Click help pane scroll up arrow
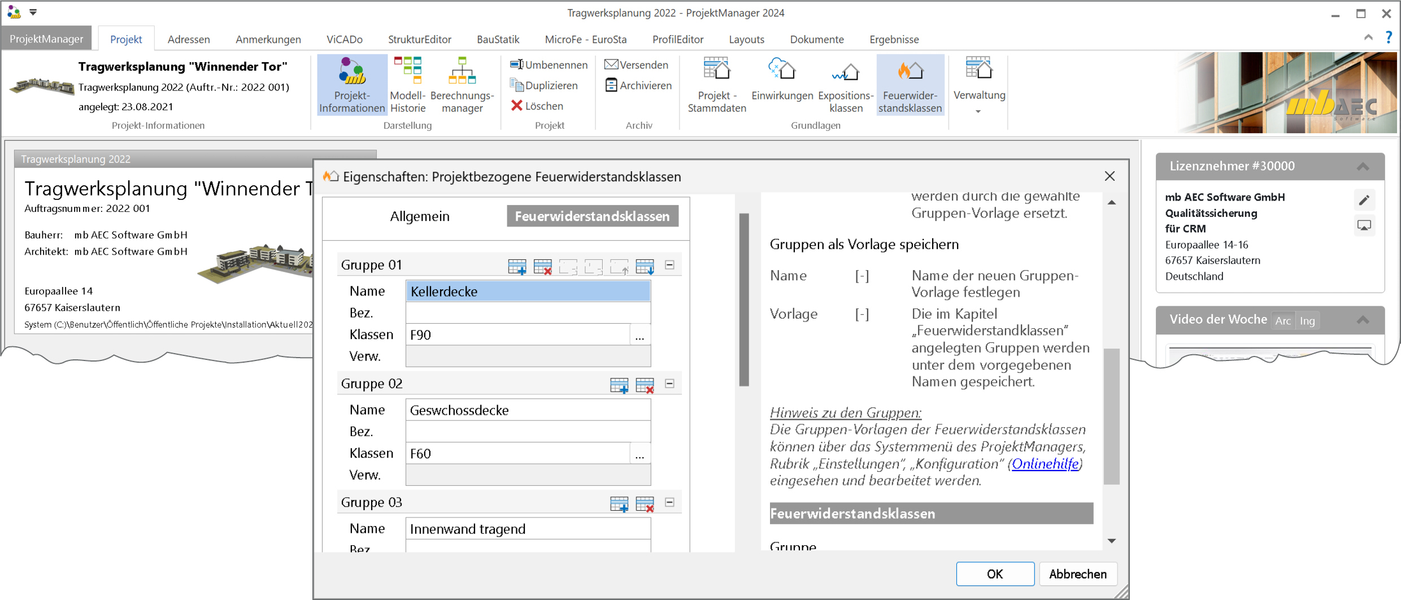The height and width of the screenshot is (600, 1401). point(1111,202)
